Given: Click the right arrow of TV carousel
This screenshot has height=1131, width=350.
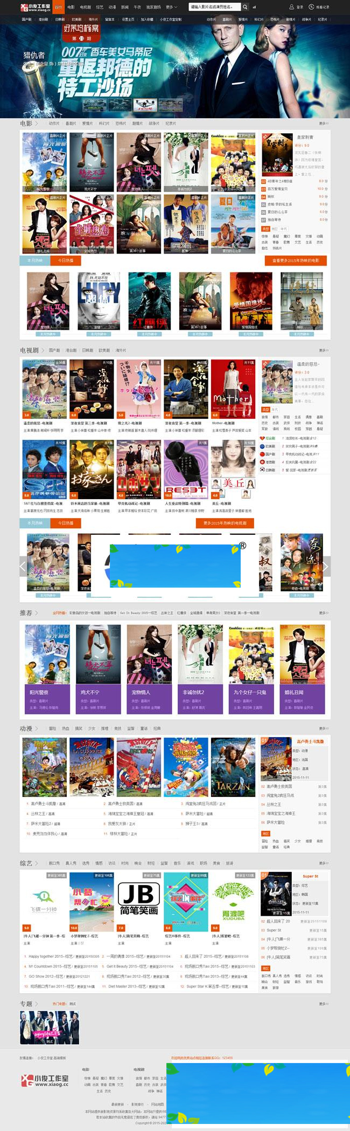Looking at the screenshot, I should click(326, 566).
